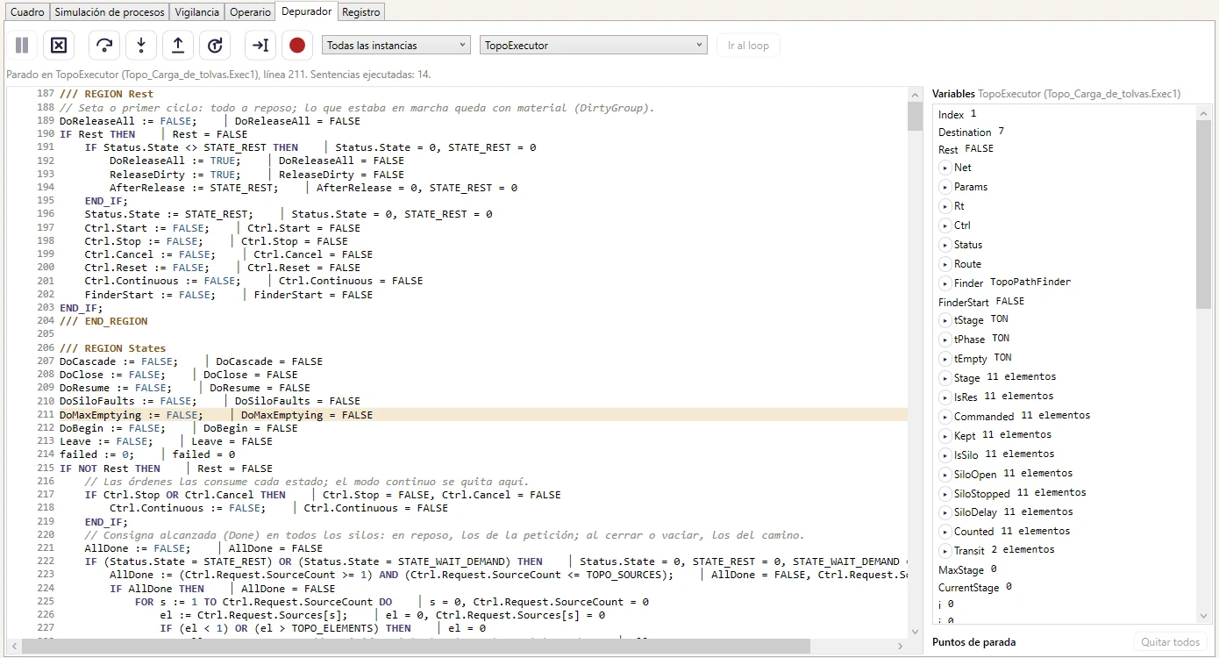Expand the SiloStopped array
Viewport: 1219px width, 658px height.
point(945,494)
